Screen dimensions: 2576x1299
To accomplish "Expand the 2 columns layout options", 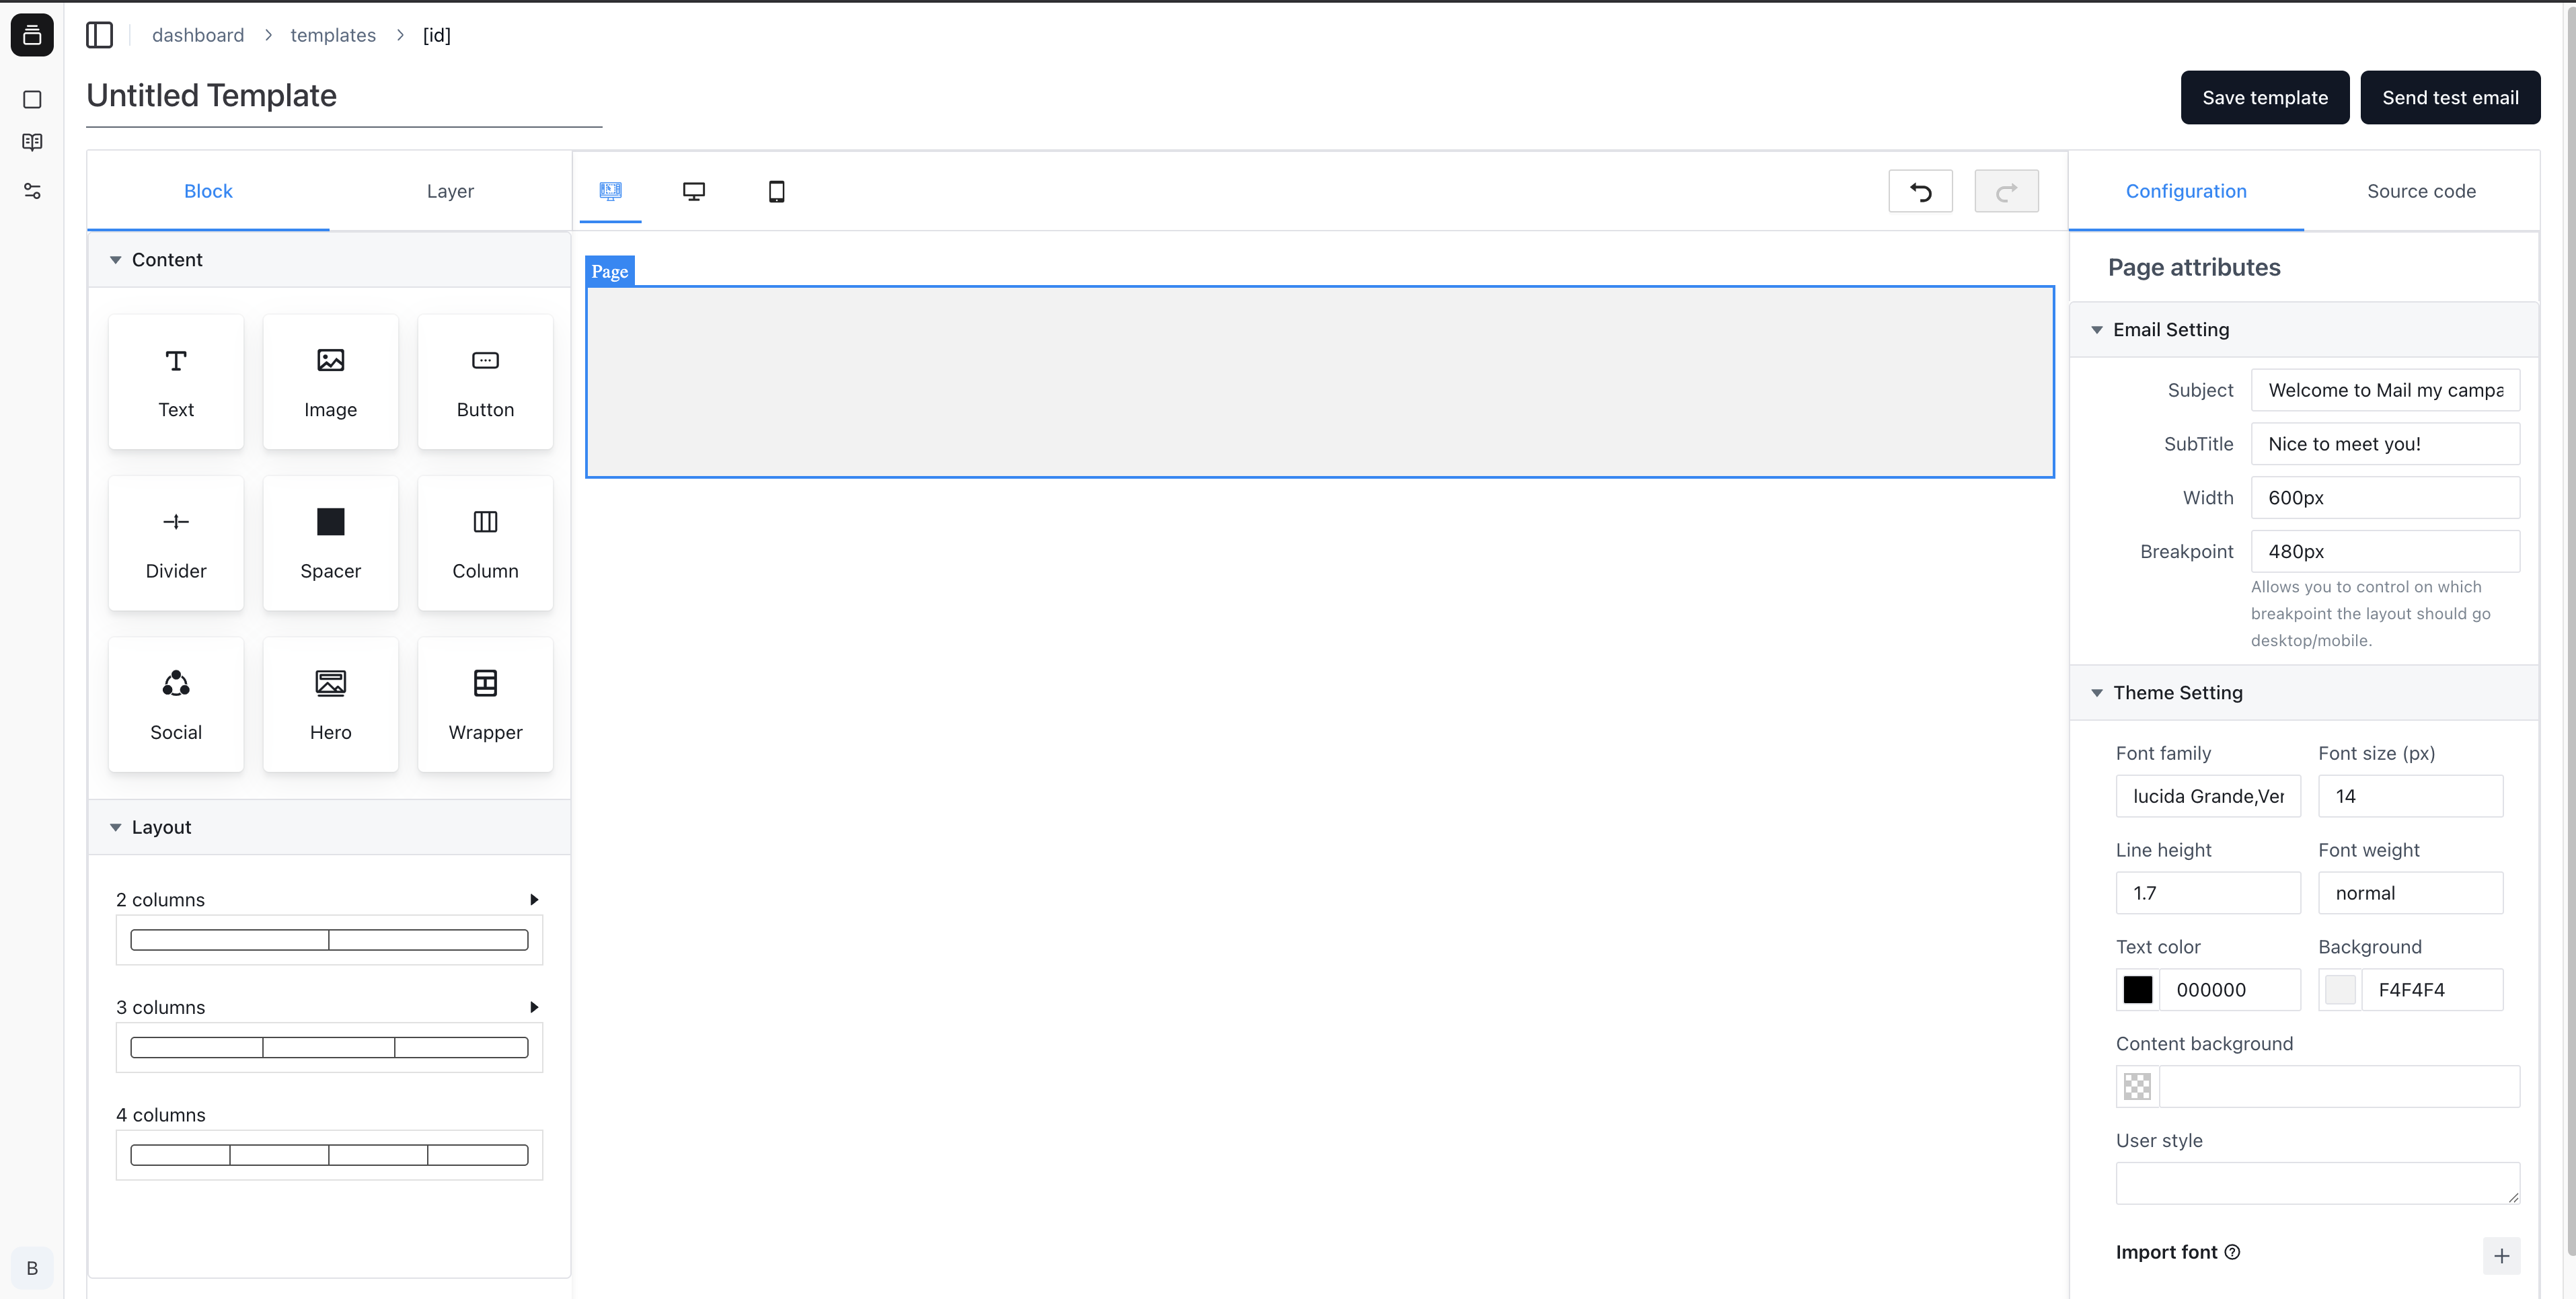I will [534, 900].
